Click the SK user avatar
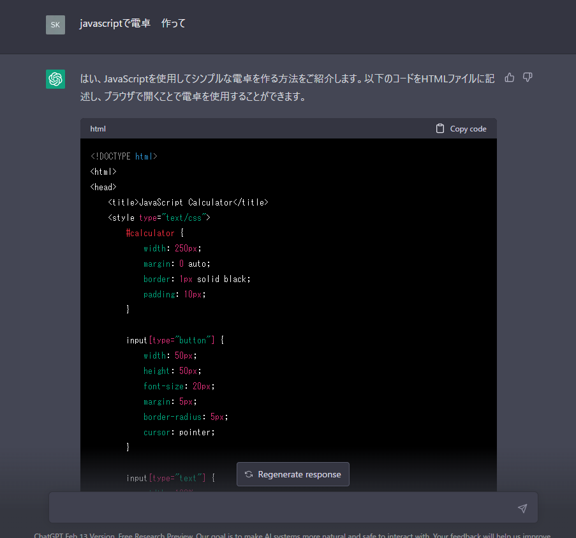The image size is (576, 538). [x=55, y=25]
